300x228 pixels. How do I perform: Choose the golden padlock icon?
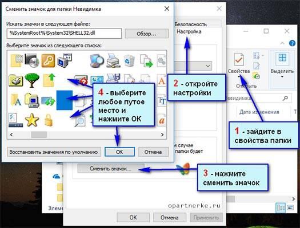[x=49, y=120]
